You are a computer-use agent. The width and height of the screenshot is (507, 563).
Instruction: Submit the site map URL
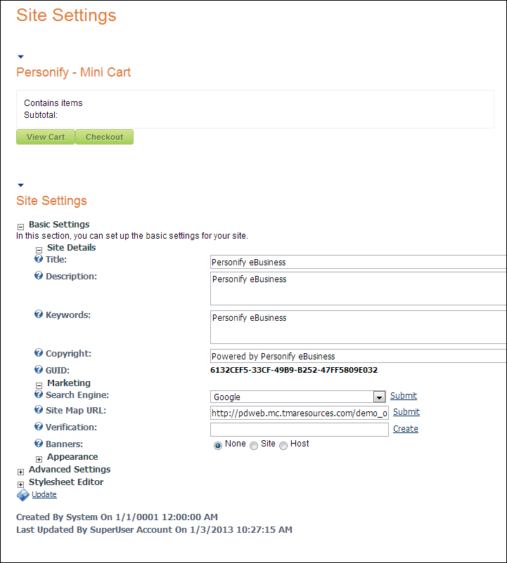pyautogui.click(x=406, y=412)
